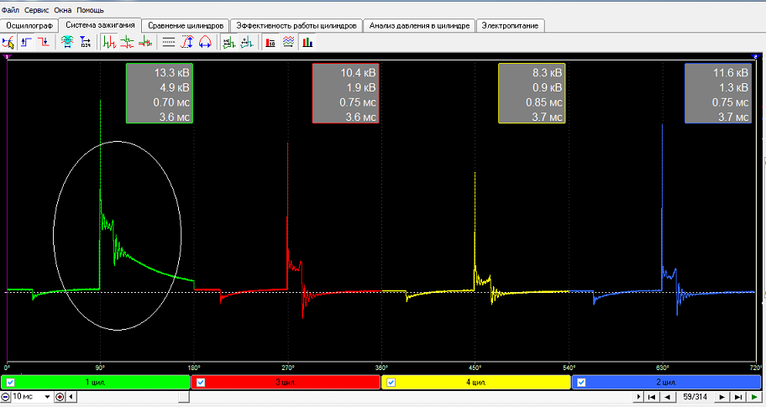Go to the previous frame
The image size is (766, 407).
click(x=668, y=397)
